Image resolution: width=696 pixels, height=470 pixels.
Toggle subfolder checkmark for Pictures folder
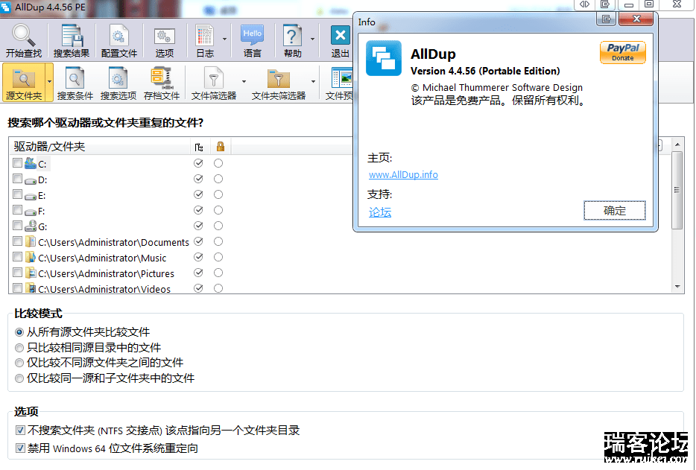point(198,273)
